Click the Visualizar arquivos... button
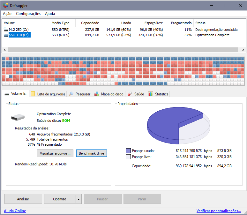The image size is (247, 215). 55,153
